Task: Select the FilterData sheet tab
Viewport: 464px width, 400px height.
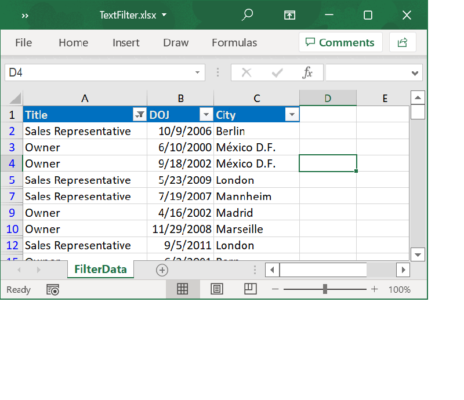Action: coord(100,270)
